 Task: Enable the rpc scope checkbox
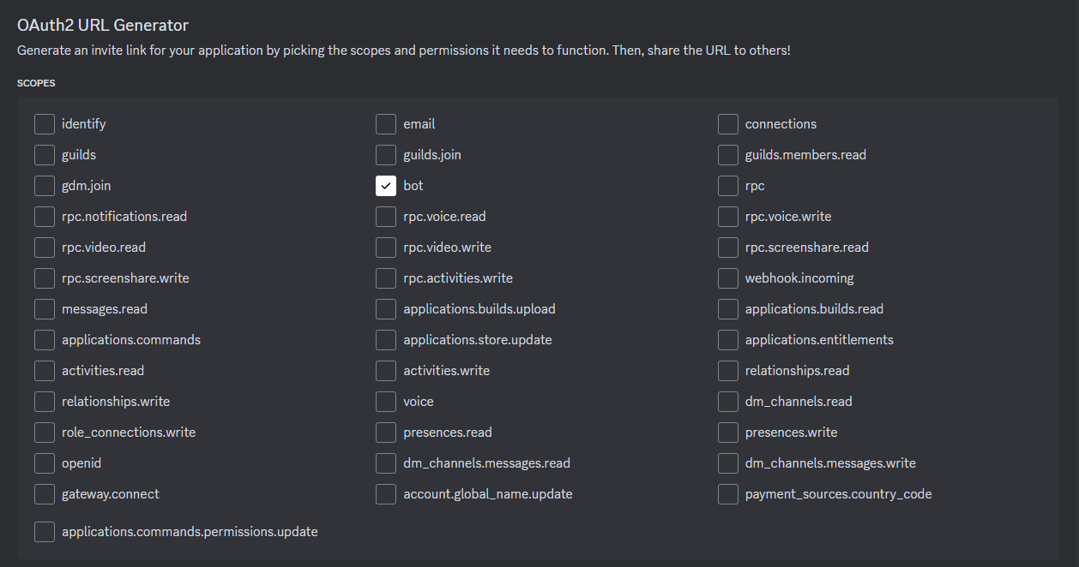[x=728, y=186]
